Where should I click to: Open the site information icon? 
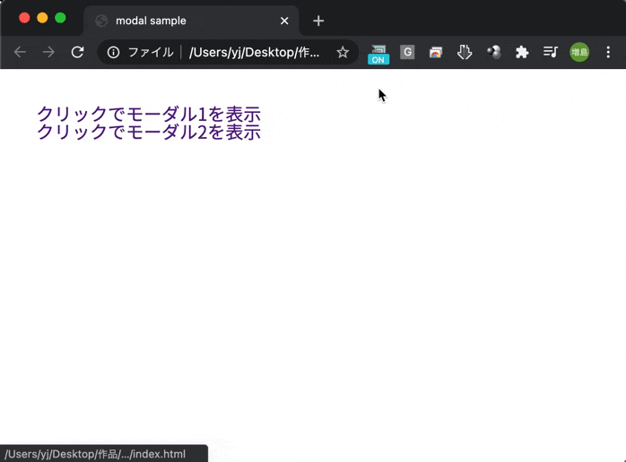point(113,52)
